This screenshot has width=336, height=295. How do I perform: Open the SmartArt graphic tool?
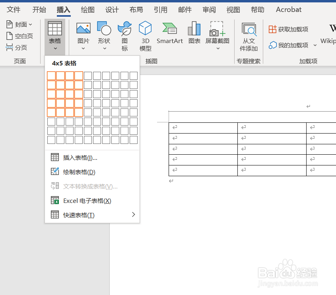[169, 32]
